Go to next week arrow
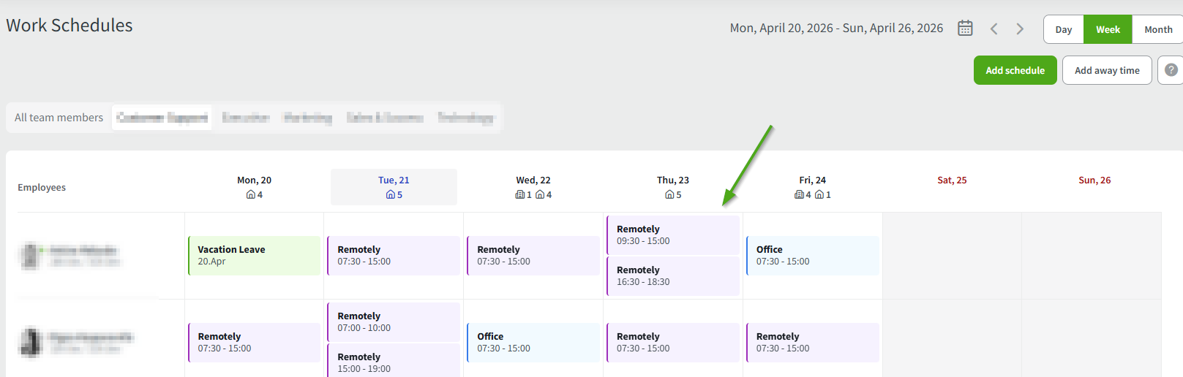 click(x=1020, y=29)
